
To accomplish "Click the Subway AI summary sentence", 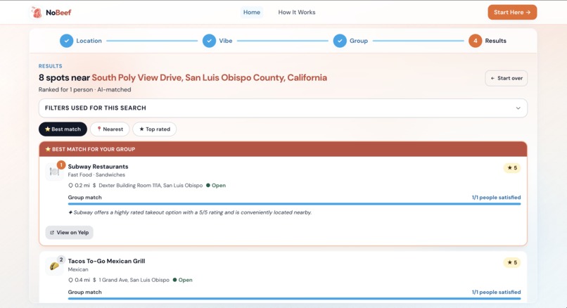I will click(x=190, y=212).
